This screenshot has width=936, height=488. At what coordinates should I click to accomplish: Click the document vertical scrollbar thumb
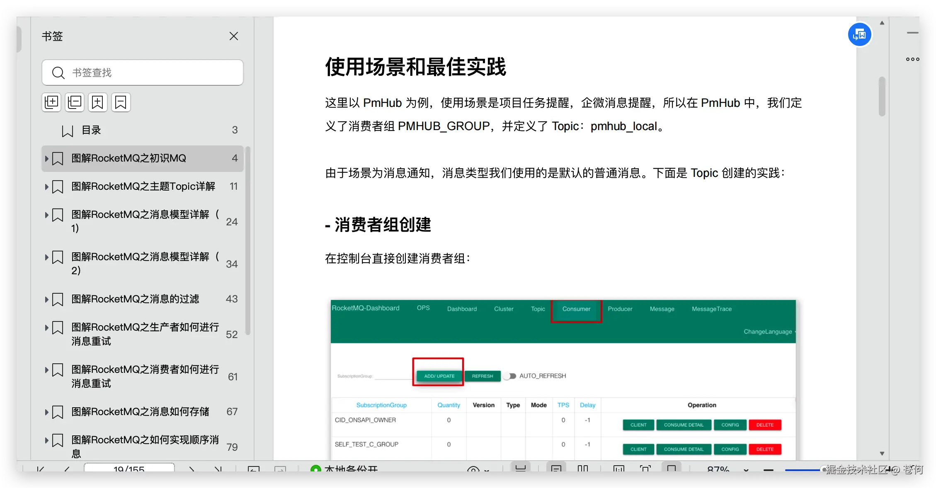pyautogui.click(x=882, y=97)
